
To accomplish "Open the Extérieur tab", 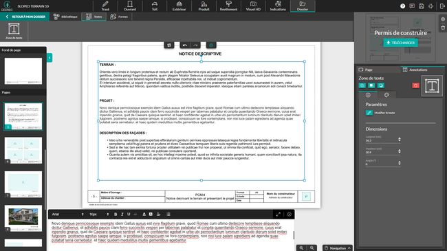I will [x=179, y=6].
